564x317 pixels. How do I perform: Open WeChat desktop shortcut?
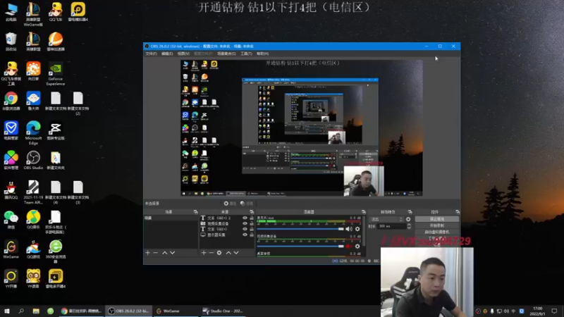pyautogui.click(x=11, y=220)
